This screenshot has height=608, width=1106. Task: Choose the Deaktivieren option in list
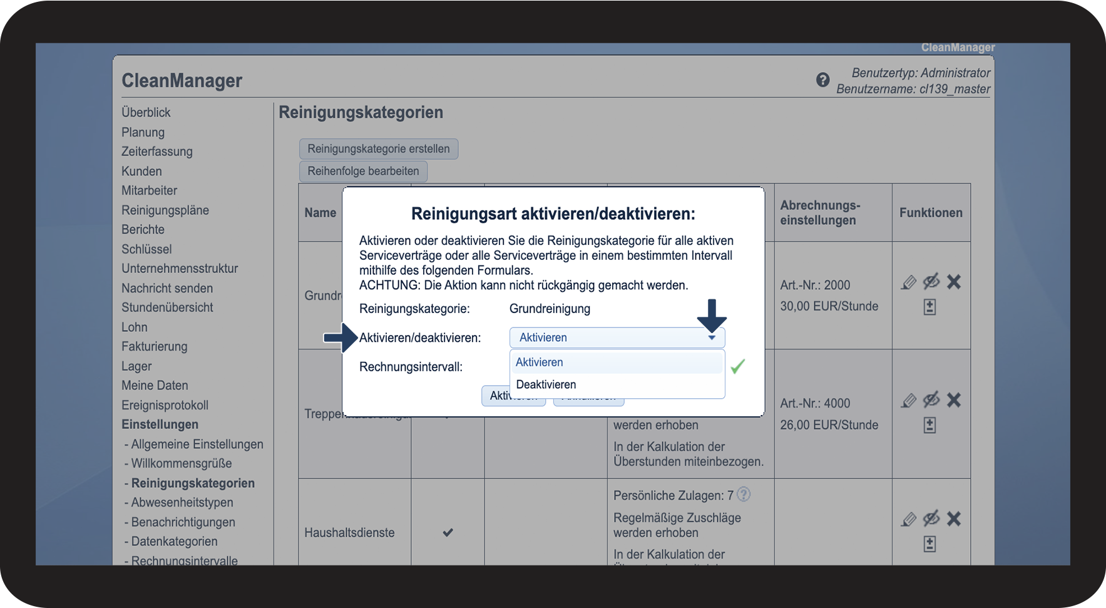(x=617, y=384)
